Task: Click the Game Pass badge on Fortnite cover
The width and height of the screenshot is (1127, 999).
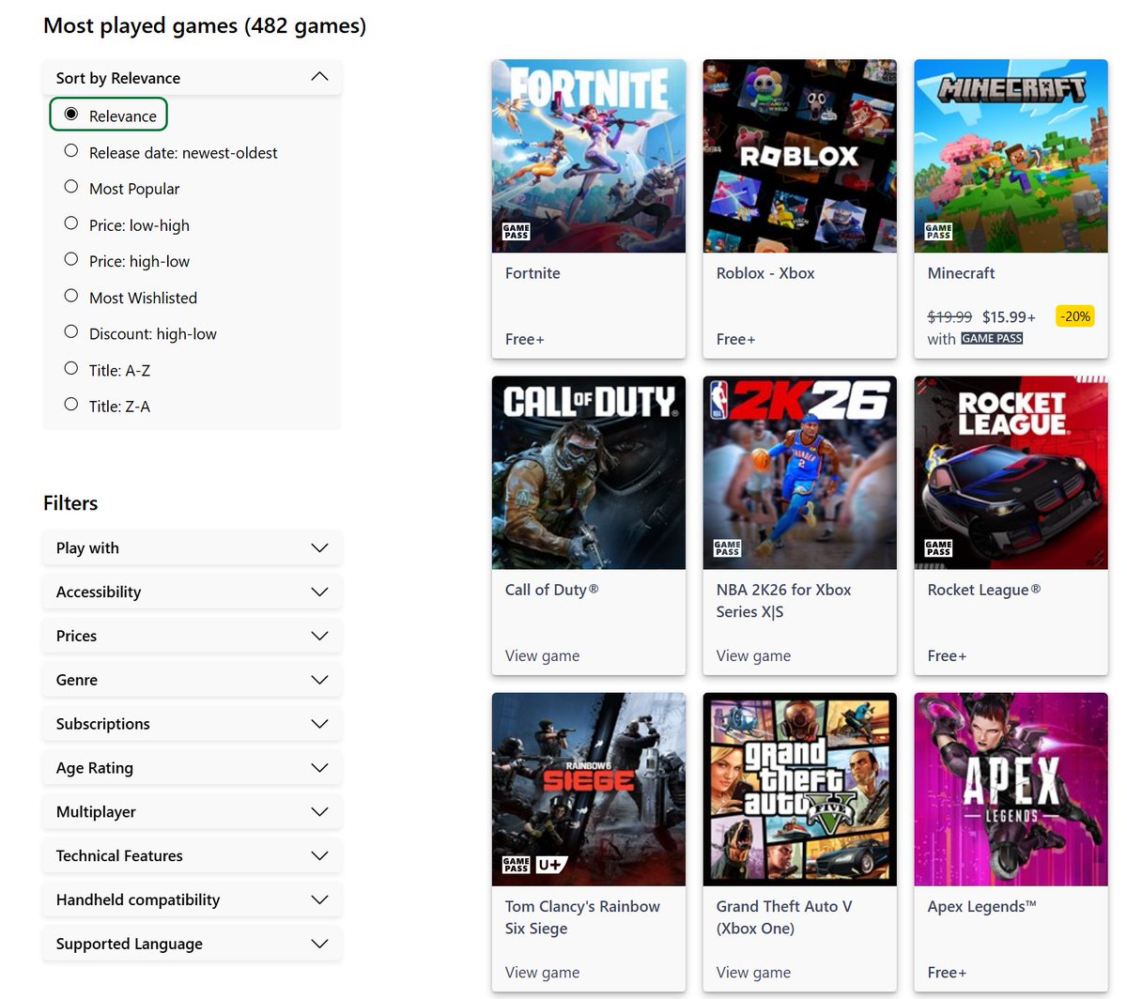Action: click(516, 231)
